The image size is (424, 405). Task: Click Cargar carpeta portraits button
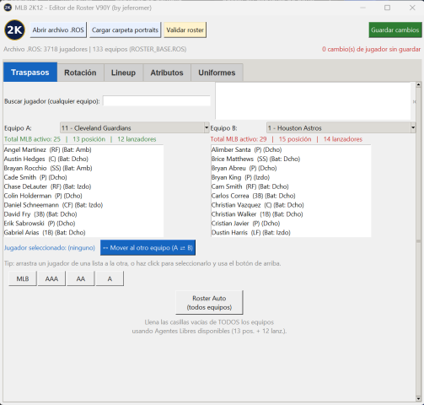125,30
